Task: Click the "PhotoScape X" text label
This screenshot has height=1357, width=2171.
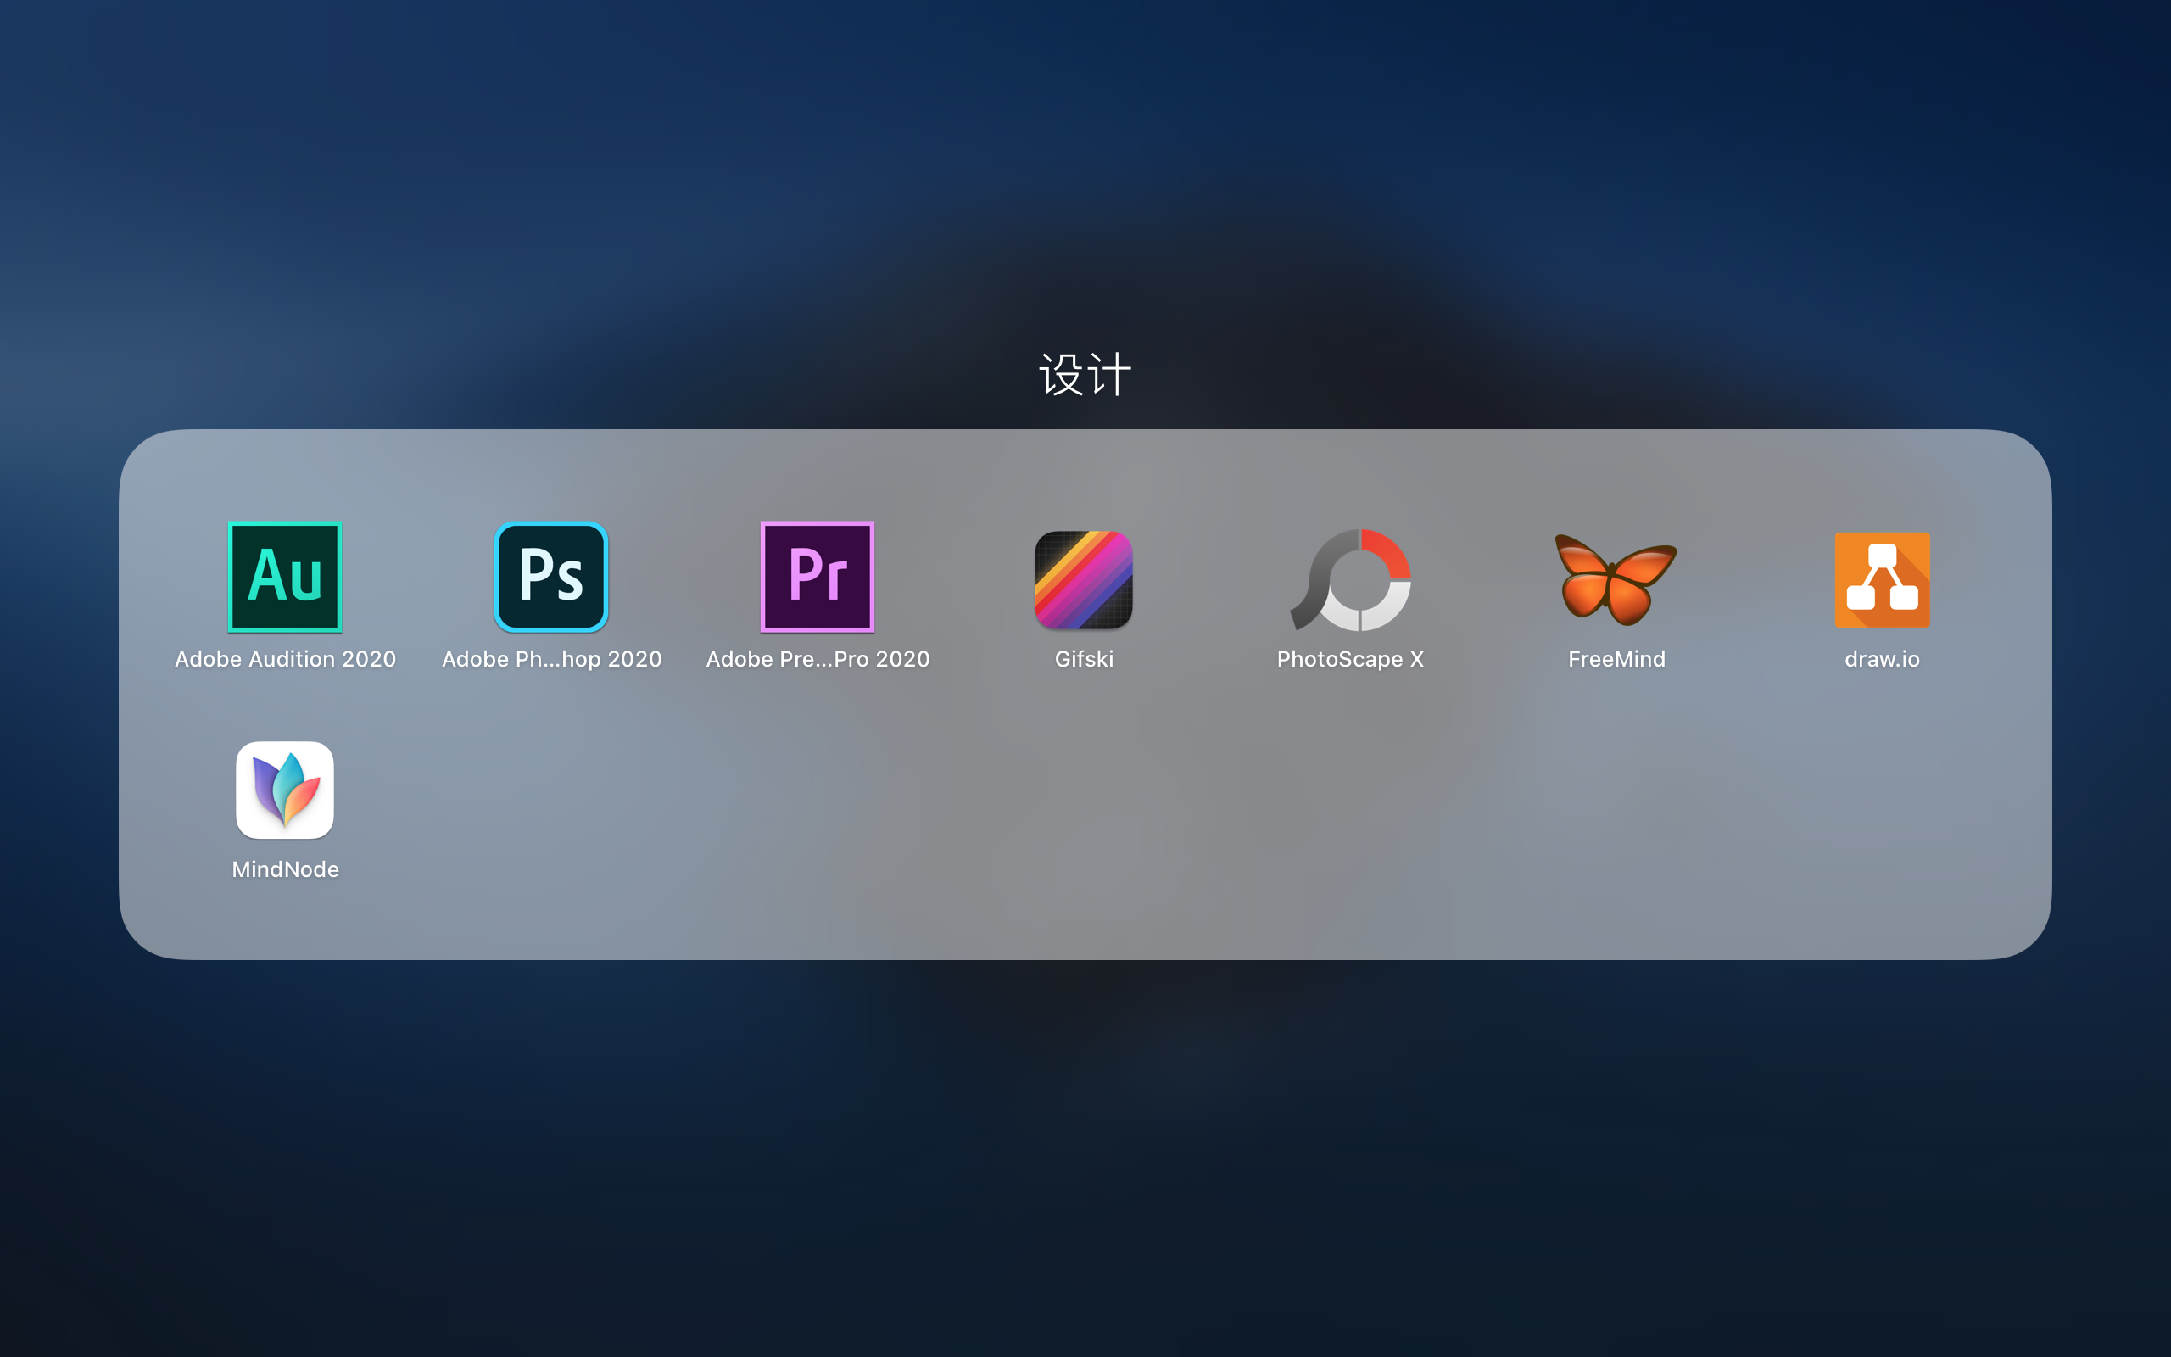Action: point(1350,659)
